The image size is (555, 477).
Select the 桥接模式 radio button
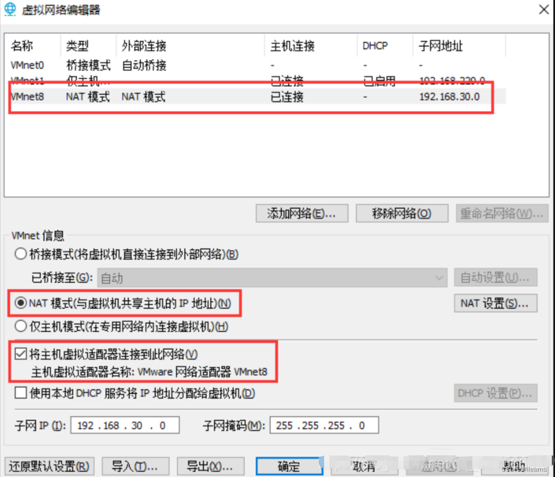[x=21, y=254]
